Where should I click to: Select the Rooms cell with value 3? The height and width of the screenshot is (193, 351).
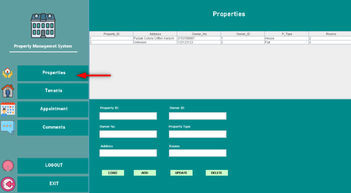330,42
